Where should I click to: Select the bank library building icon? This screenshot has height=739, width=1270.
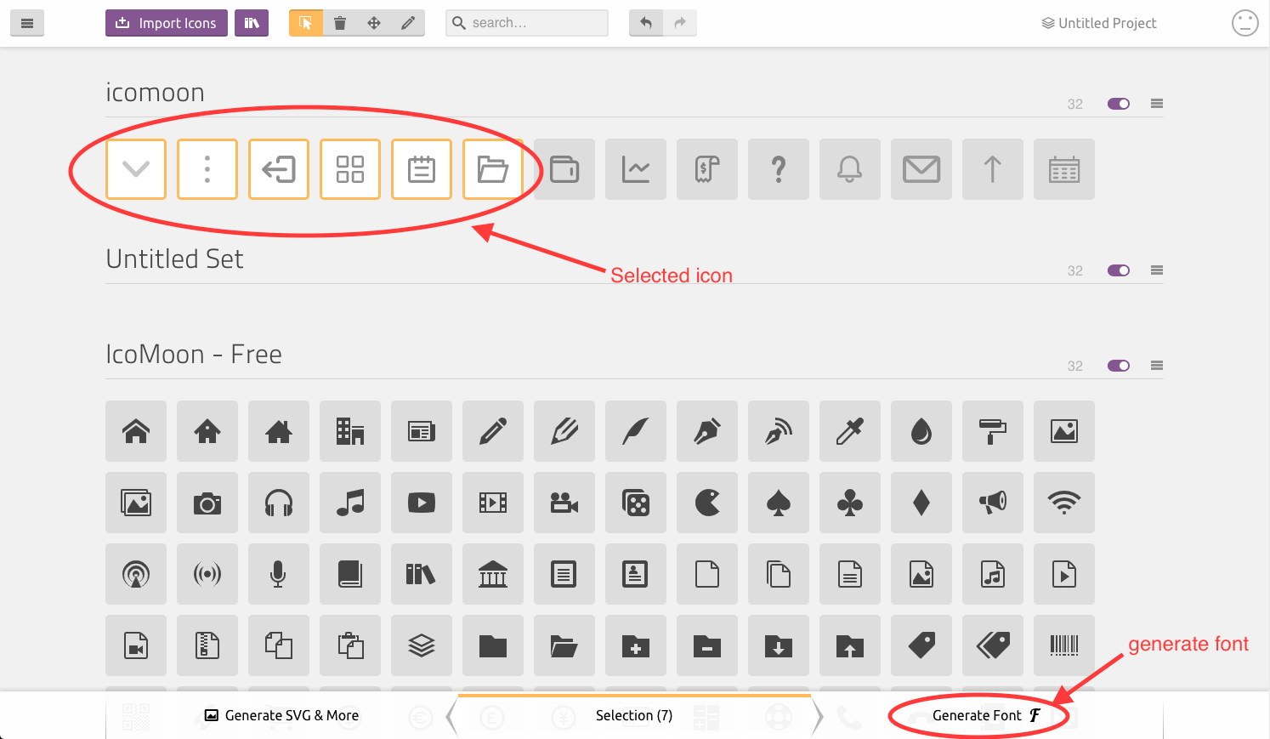(x=493, y=574)
